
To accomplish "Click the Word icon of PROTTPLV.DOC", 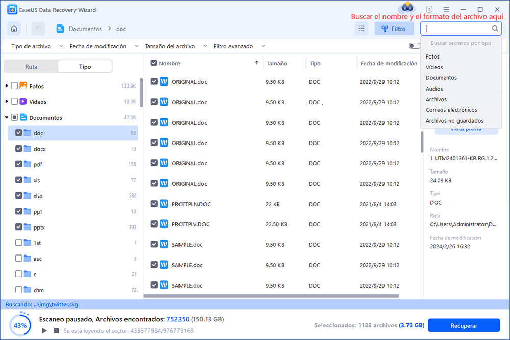I will click(164, 224).
